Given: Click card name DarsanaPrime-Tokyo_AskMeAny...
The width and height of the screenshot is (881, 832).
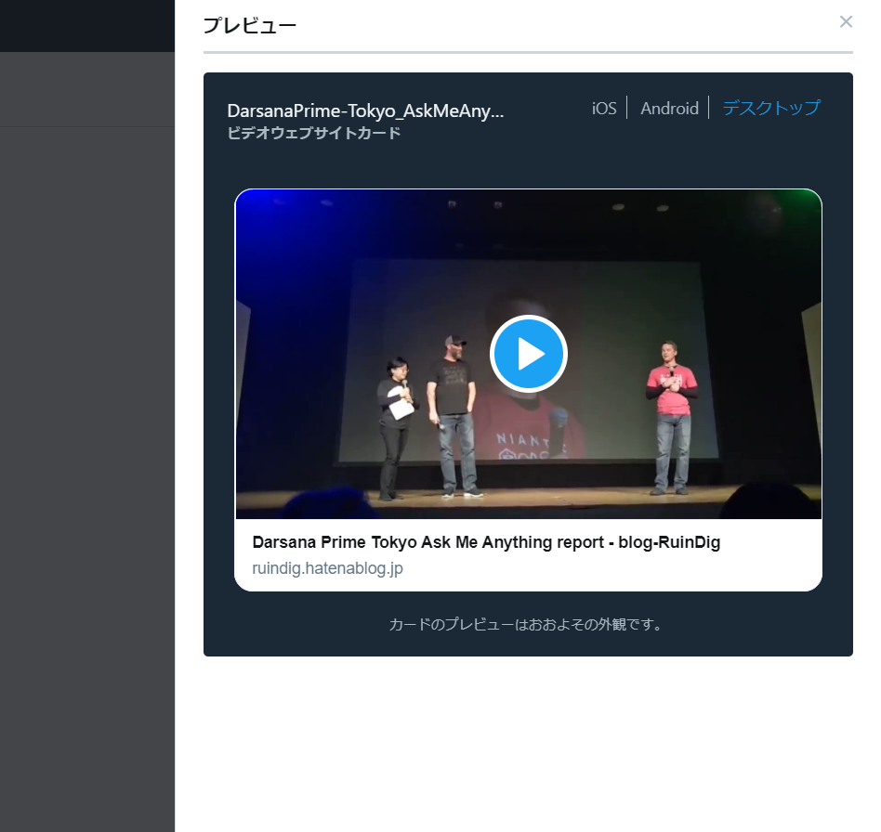Looking at the screenshot, I should (365, 110).
